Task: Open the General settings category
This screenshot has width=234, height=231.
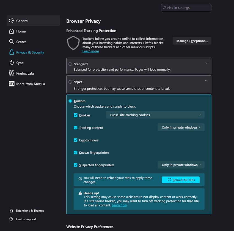Action: 33,21
